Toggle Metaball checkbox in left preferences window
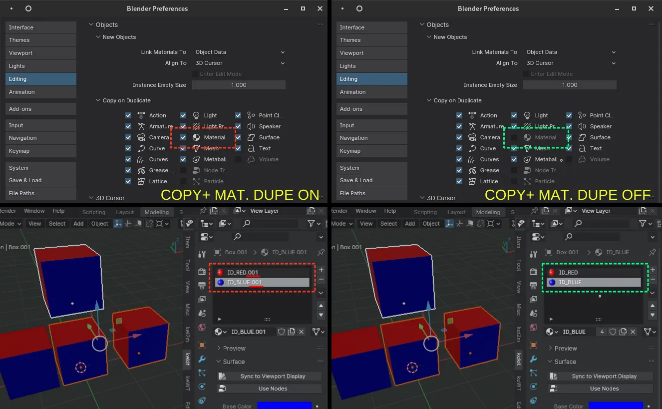This screenshot has width=662, height=409. (183, 159)
